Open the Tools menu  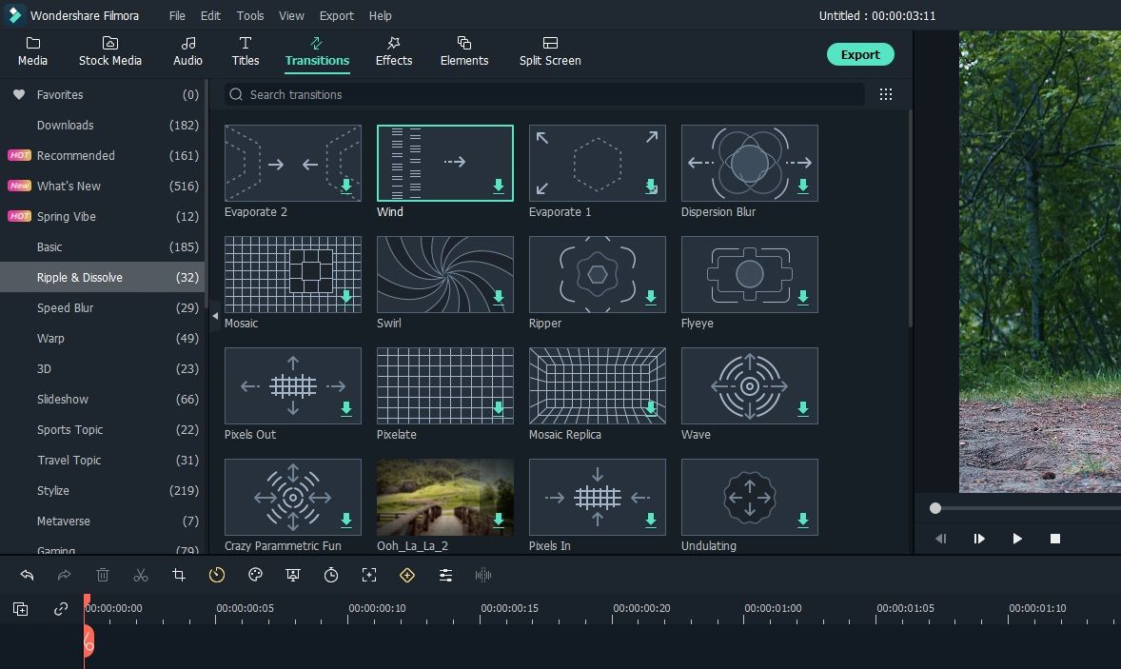(x=249, y=15)
